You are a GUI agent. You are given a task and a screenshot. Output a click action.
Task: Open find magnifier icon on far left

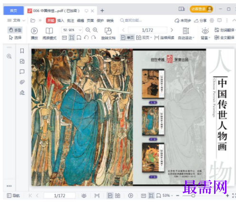(9, 56)
